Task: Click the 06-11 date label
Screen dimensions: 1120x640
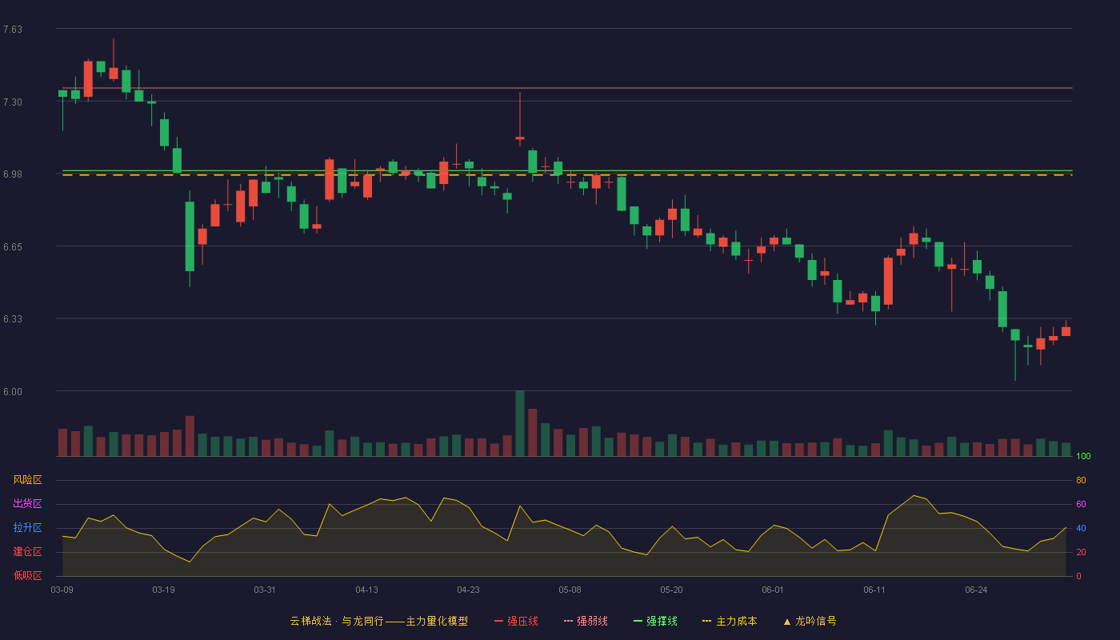Action: (x=874, y=590)
